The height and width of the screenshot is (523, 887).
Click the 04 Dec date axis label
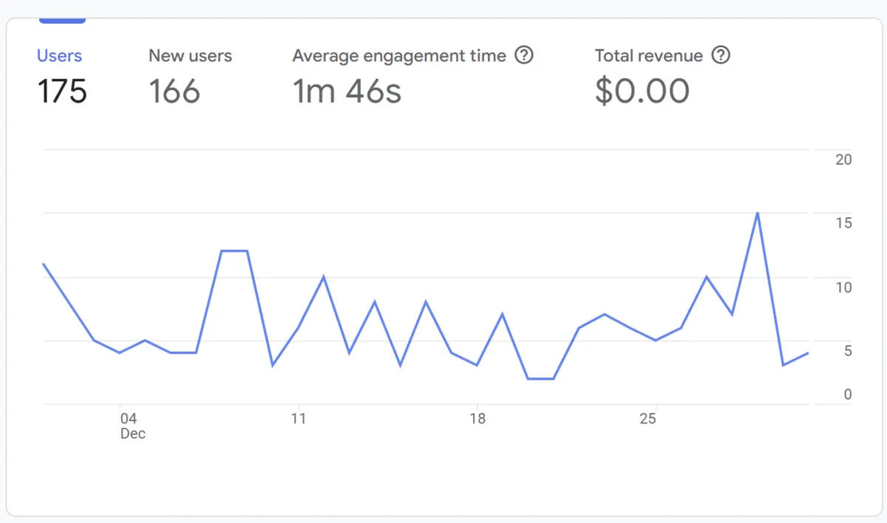click(132, 426)
